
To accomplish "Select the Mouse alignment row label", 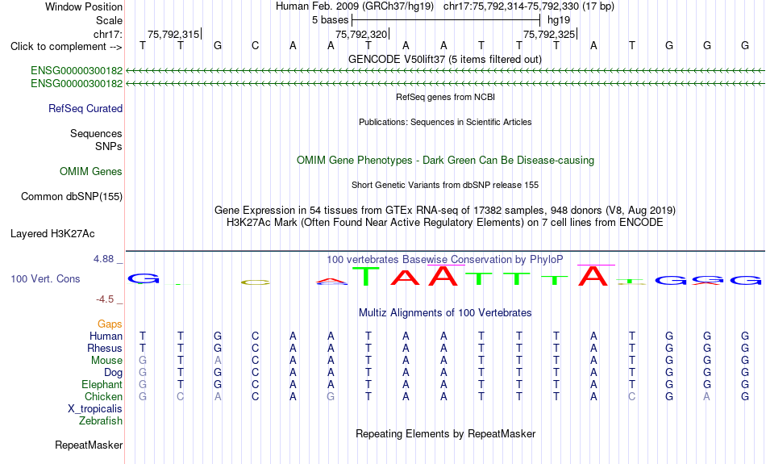I will (106, 361).
